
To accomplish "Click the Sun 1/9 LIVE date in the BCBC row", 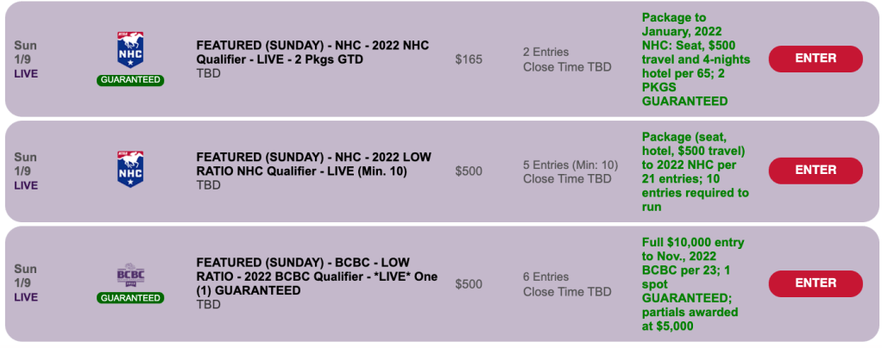I will (x=26, y=283).
